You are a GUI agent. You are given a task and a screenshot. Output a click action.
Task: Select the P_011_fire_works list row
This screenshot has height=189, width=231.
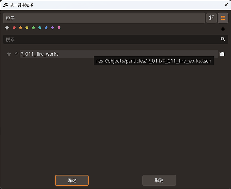[x=119, y=54]
